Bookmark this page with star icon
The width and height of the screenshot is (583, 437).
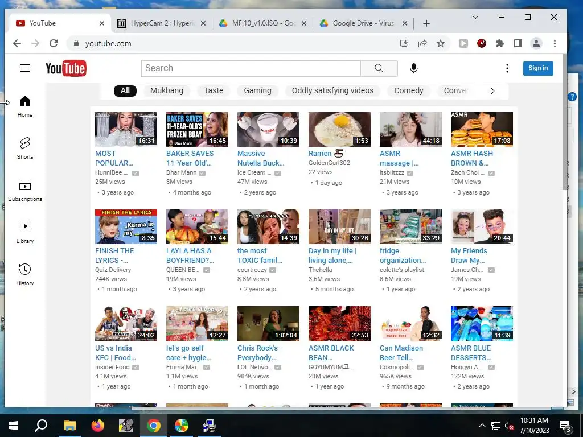[x=441, y=43]
